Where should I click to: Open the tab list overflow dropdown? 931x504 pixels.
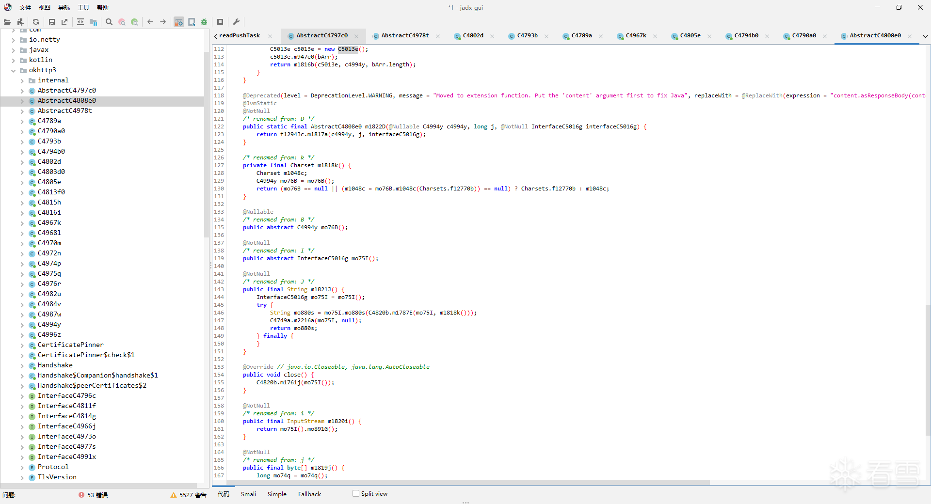point(925,36)
